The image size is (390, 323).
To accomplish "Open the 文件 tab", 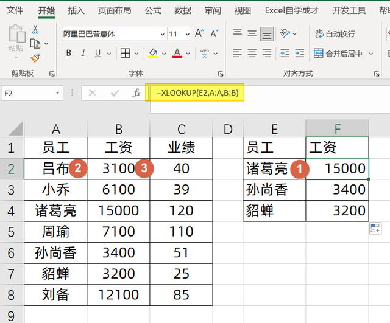I will tap(15, 10).
